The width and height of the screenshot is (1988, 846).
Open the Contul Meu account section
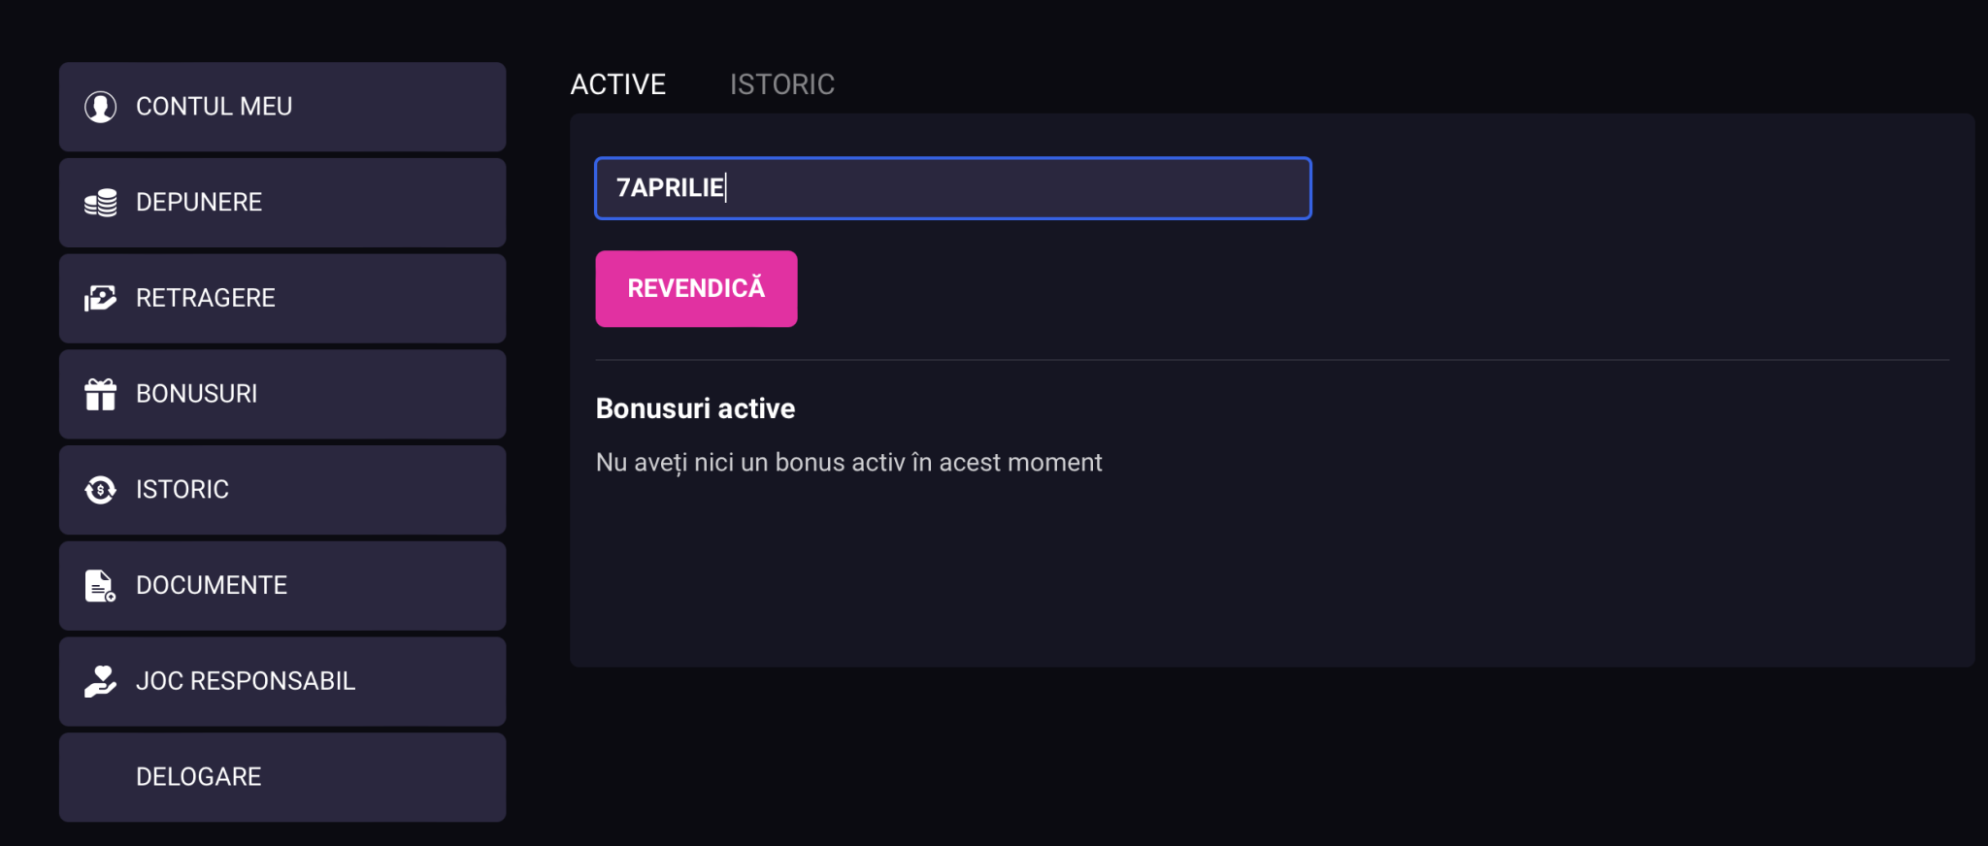point(282,107)
